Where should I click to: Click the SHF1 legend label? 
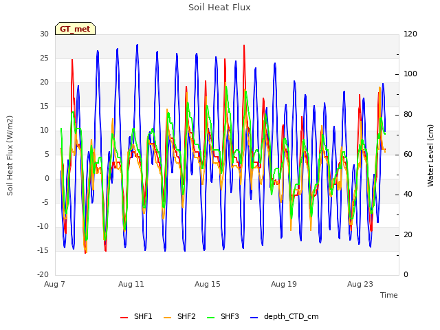tap(143, 316)
